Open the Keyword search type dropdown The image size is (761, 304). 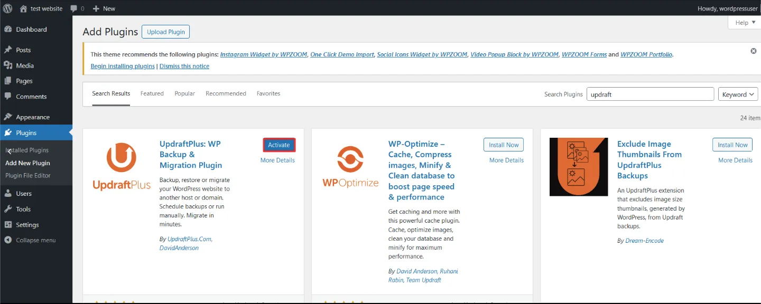pyautogui.click(x=738, y=94)
